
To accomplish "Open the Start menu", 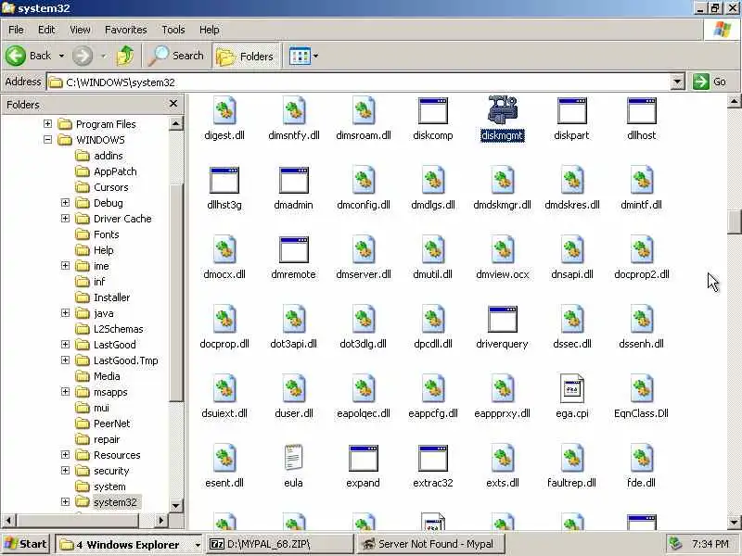I will [26, 544].
